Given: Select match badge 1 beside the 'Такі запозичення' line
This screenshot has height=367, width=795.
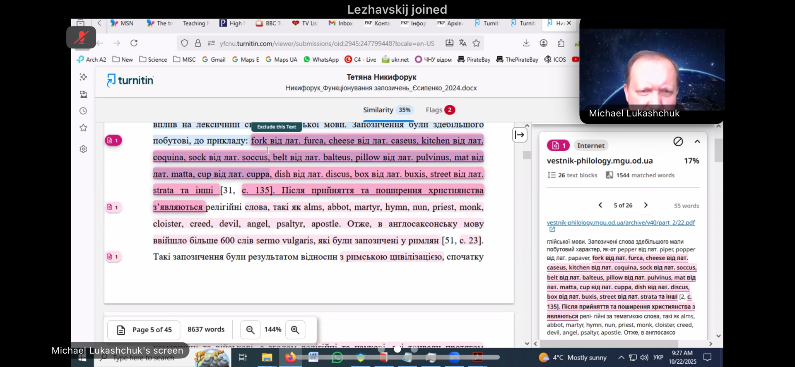Looking at the screenshot, I should point(113,257).
